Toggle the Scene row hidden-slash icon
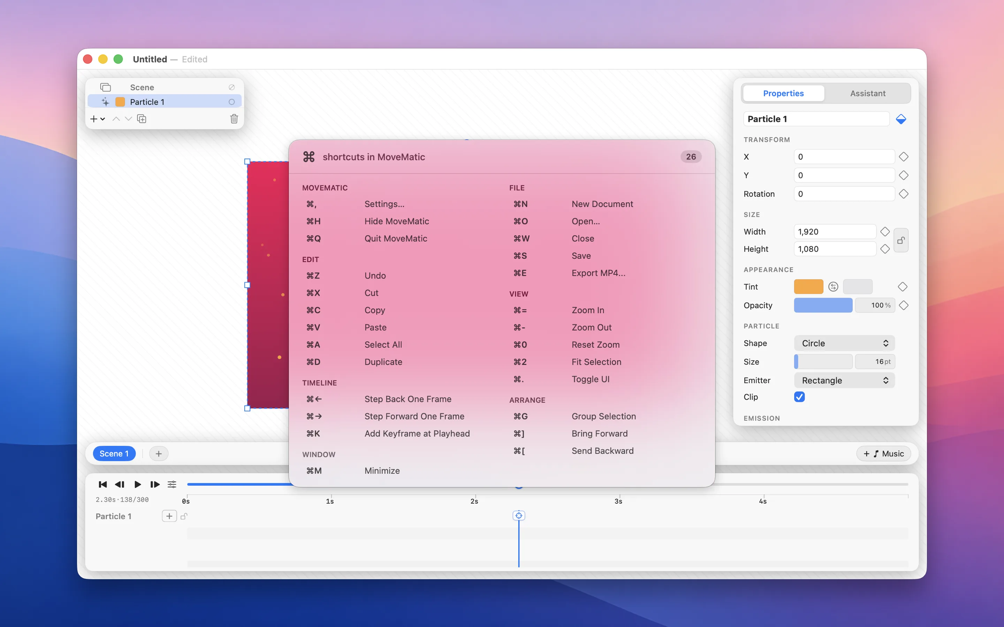The image size is (1004, 627). pyautogui.click(x=231, y=87)
